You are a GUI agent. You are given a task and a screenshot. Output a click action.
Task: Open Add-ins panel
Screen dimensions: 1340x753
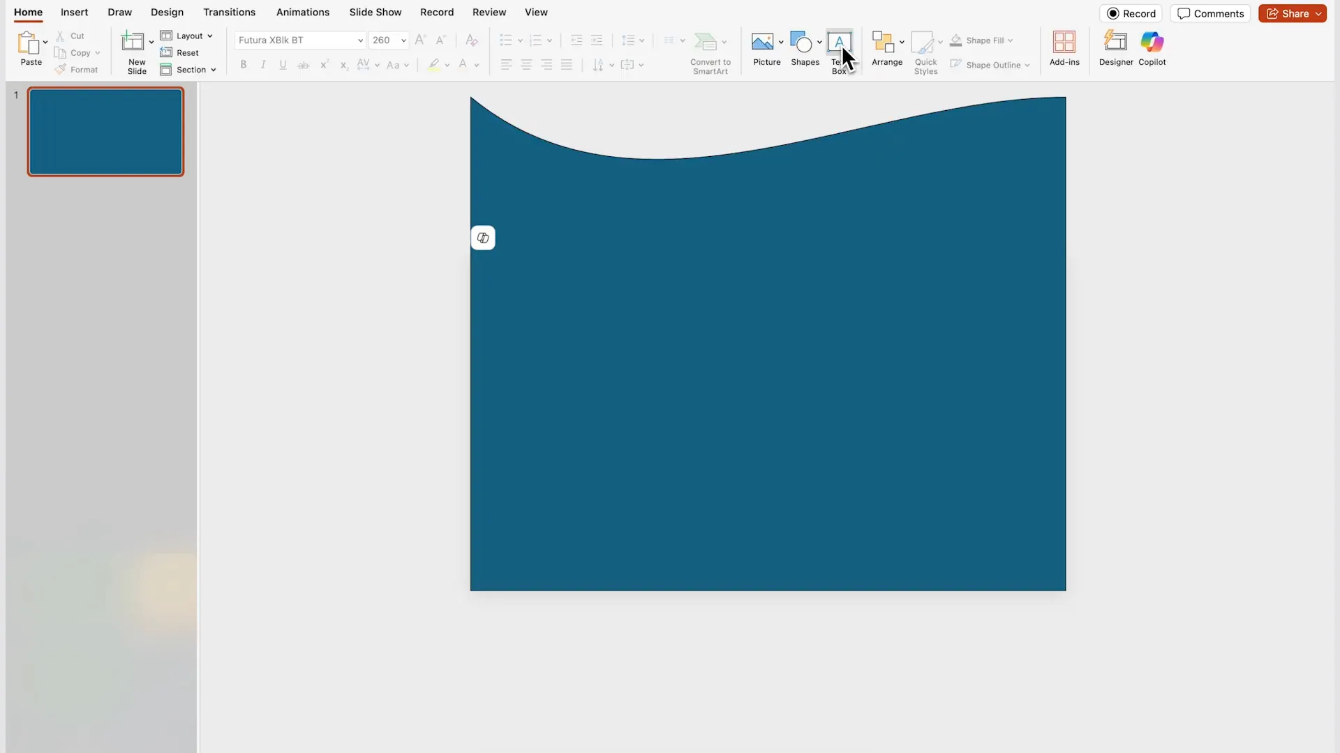click(1064, 49)
